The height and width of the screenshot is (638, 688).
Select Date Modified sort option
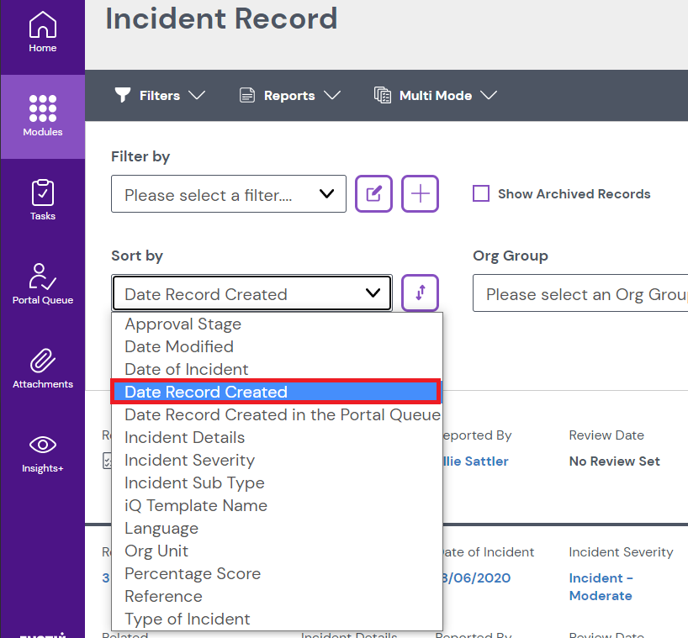pos(179,346)
